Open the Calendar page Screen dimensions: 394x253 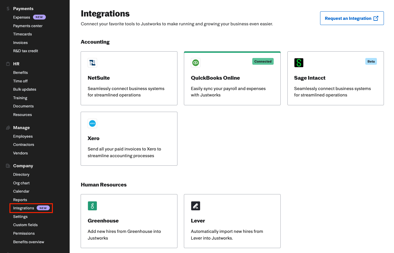click(21, 191)
